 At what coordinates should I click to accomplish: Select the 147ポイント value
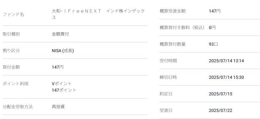[64, 90]
